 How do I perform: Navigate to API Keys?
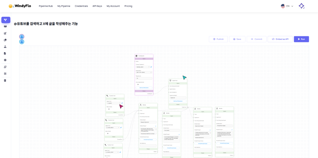coord(97,6)
